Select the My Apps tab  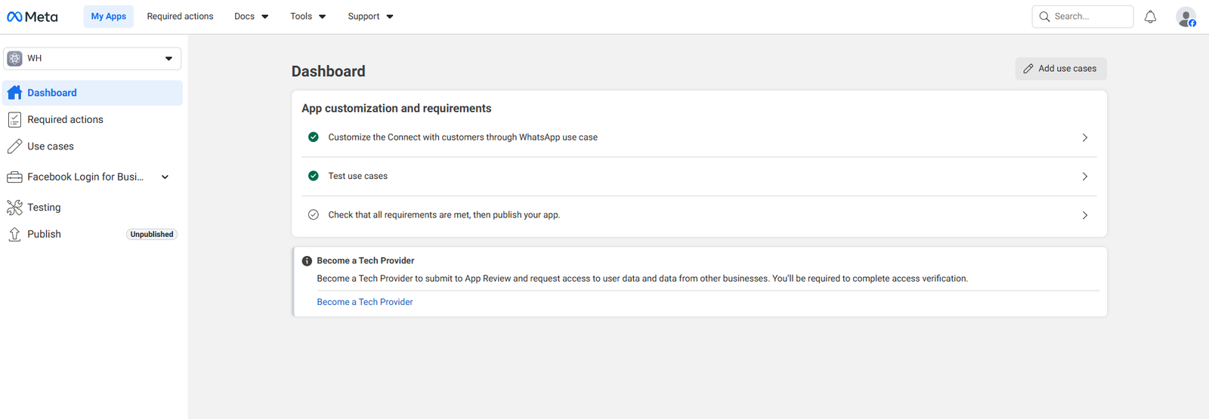(109, 17)
